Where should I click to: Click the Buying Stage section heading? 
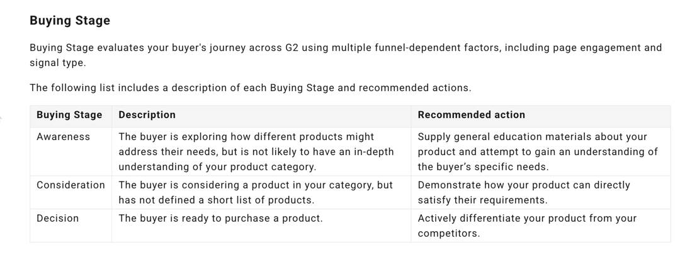(70, 21)
